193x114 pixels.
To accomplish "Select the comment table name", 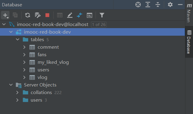I will (x=48, y=47).
